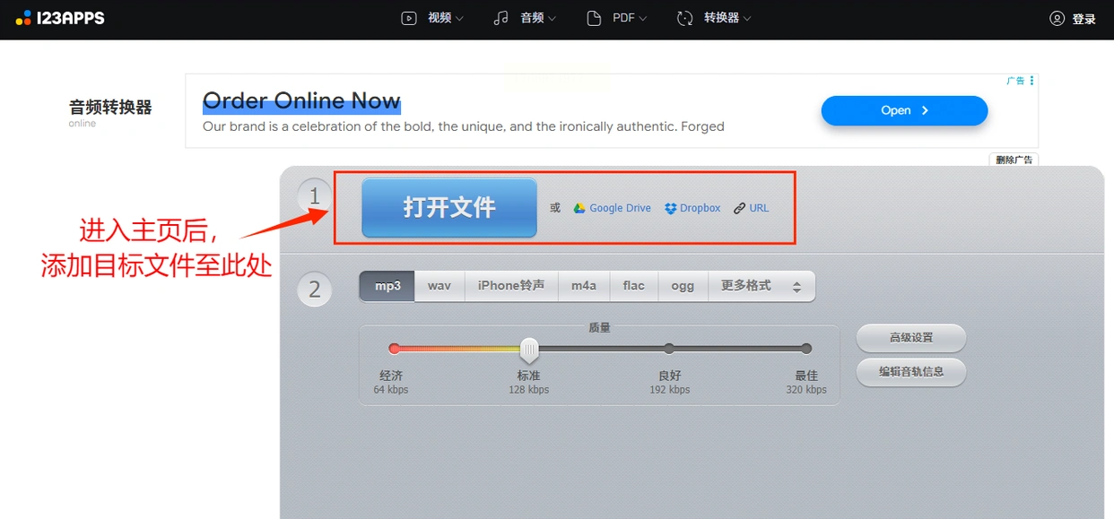1114x519 pixels.
Task: Expand the chevron next to 音频
Action: (552, 19)
